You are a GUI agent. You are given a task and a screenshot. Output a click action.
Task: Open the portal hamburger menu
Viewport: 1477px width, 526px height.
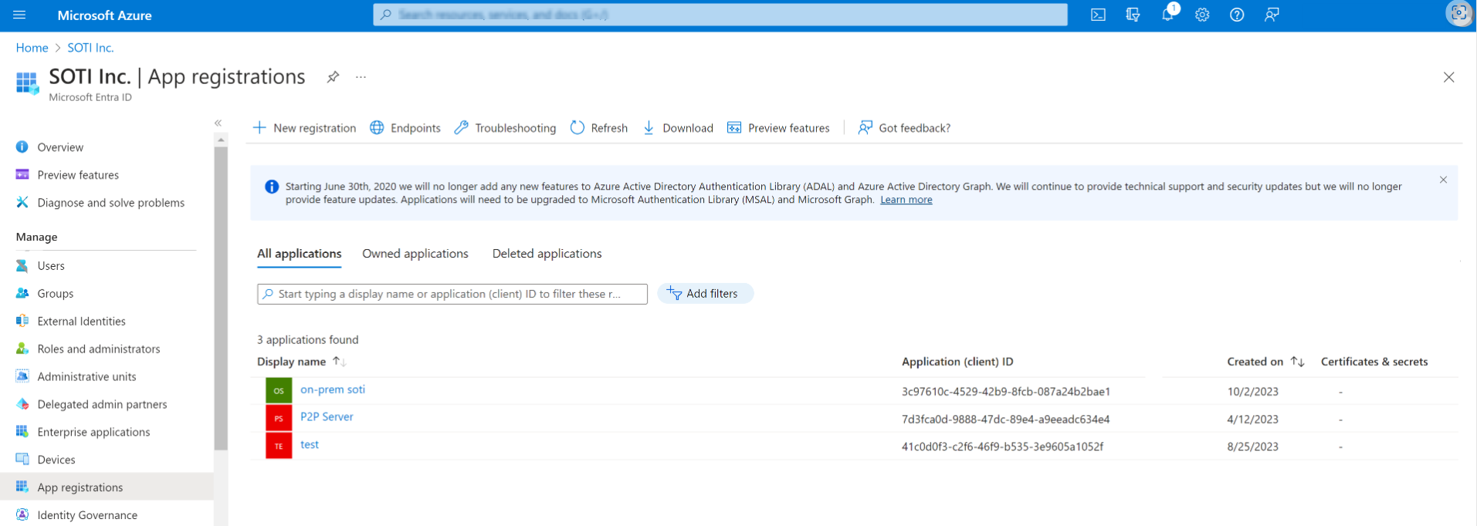point(19,15)
